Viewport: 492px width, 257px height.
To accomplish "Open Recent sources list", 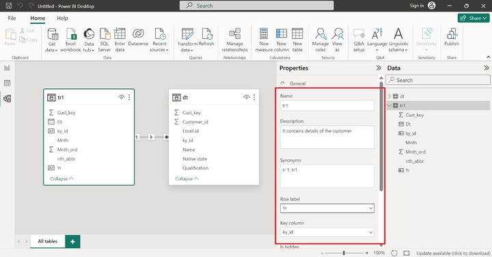I will [x=159, y=40].
